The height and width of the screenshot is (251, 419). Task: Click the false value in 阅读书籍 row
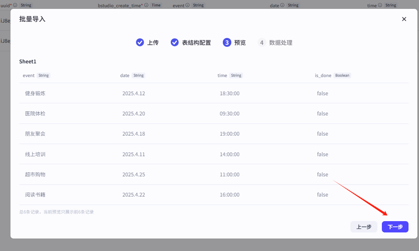323,195
